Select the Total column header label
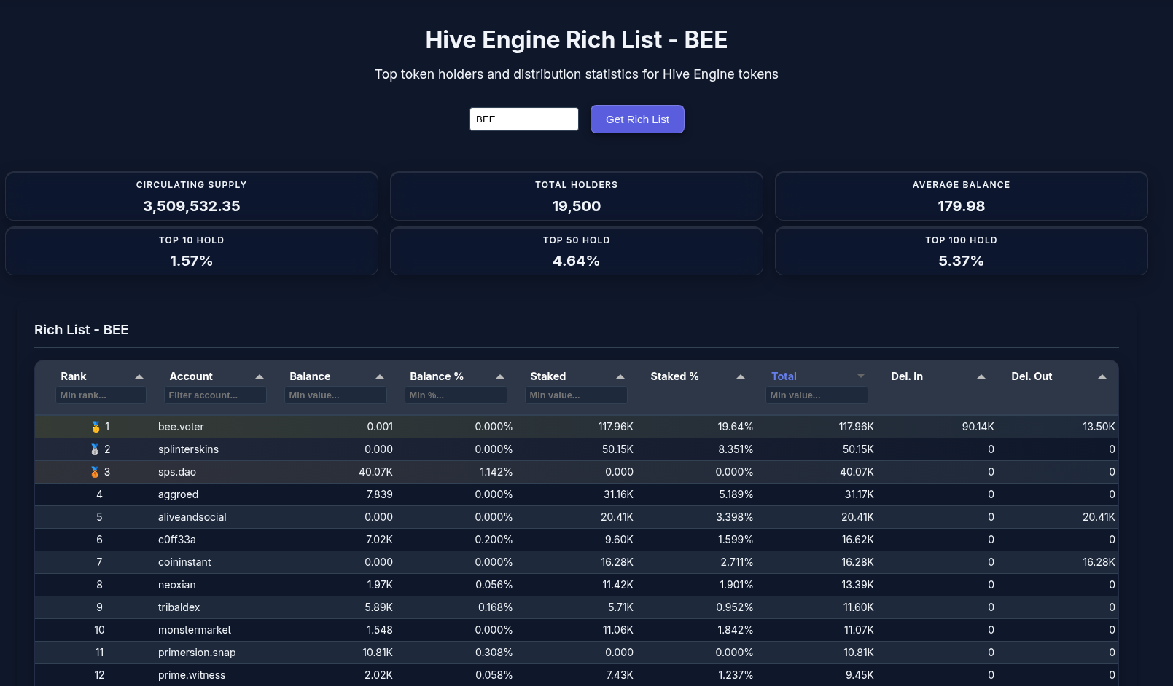Image resolution: width=1173 pixels, height=686 pixels. [784, 376]
